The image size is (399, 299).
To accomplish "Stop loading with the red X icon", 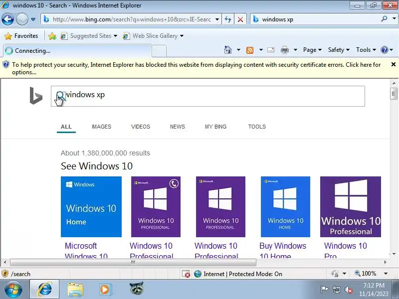I will click(240, 19).
